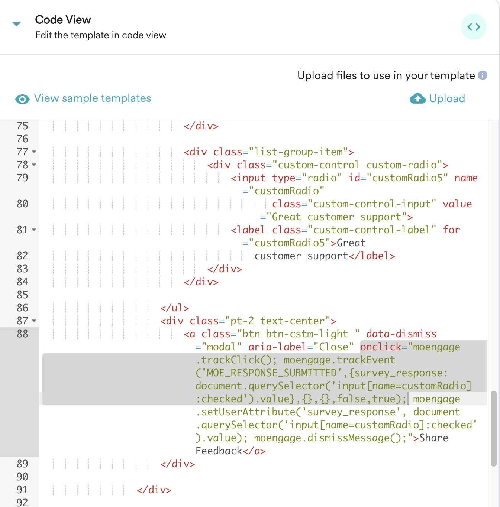Viewport: 500px width, 507px height.
Task: Click the code view brackets icon
Action: point(474,27)
